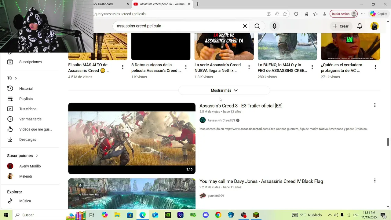
Task: Click the Crear button
Action: point(340,26)
